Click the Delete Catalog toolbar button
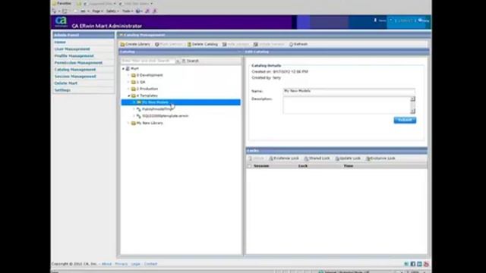The width and height of the screenshot is (486, 273). point(203,44)
